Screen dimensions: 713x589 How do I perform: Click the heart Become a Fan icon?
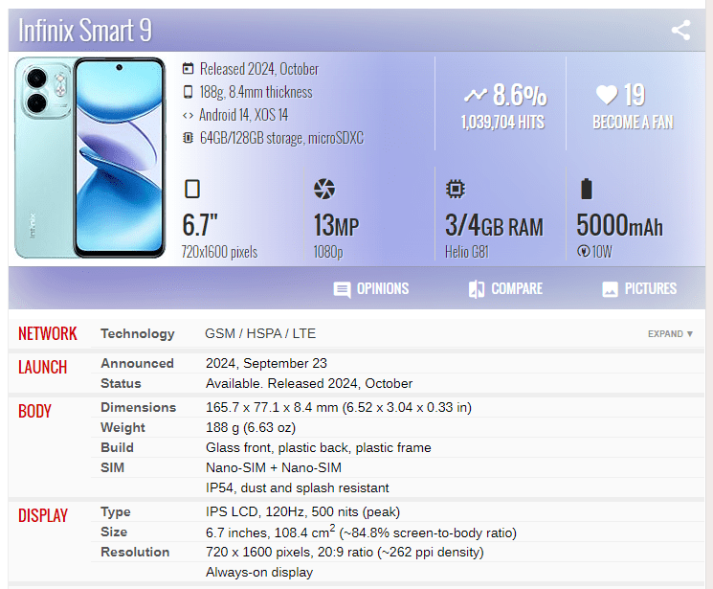tap(607, 95)
